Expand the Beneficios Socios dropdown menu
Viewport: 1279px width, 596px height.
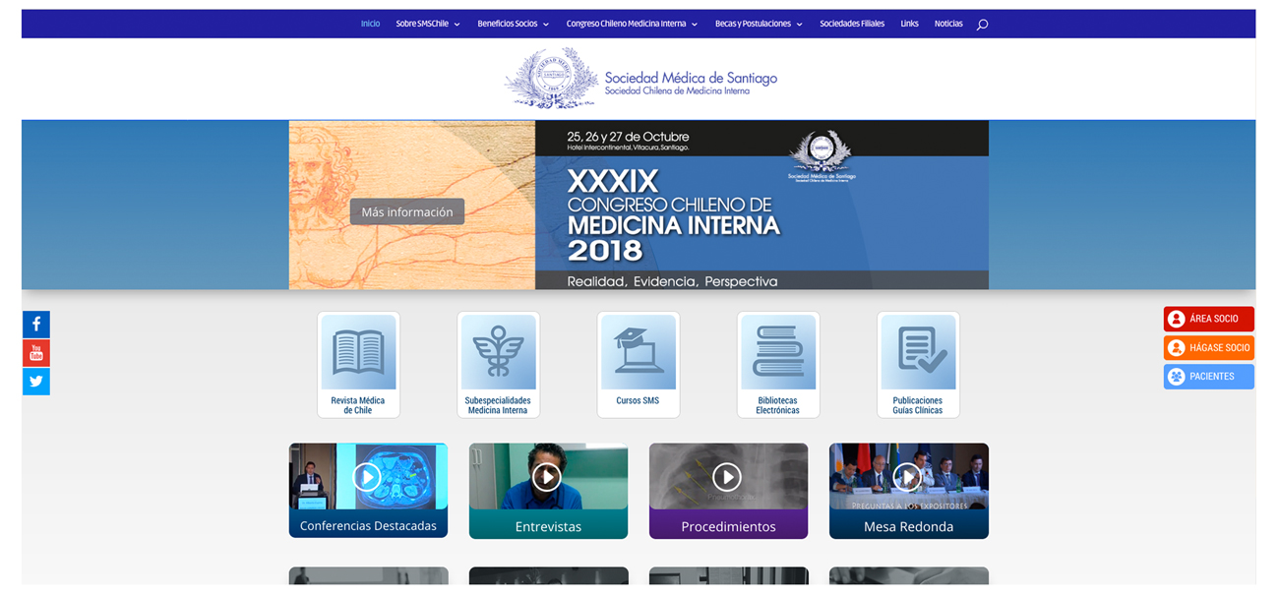tap(513, 24)
